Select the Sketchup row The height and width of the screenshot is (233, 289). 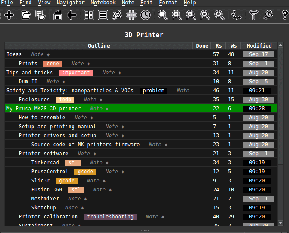(141, 208)
